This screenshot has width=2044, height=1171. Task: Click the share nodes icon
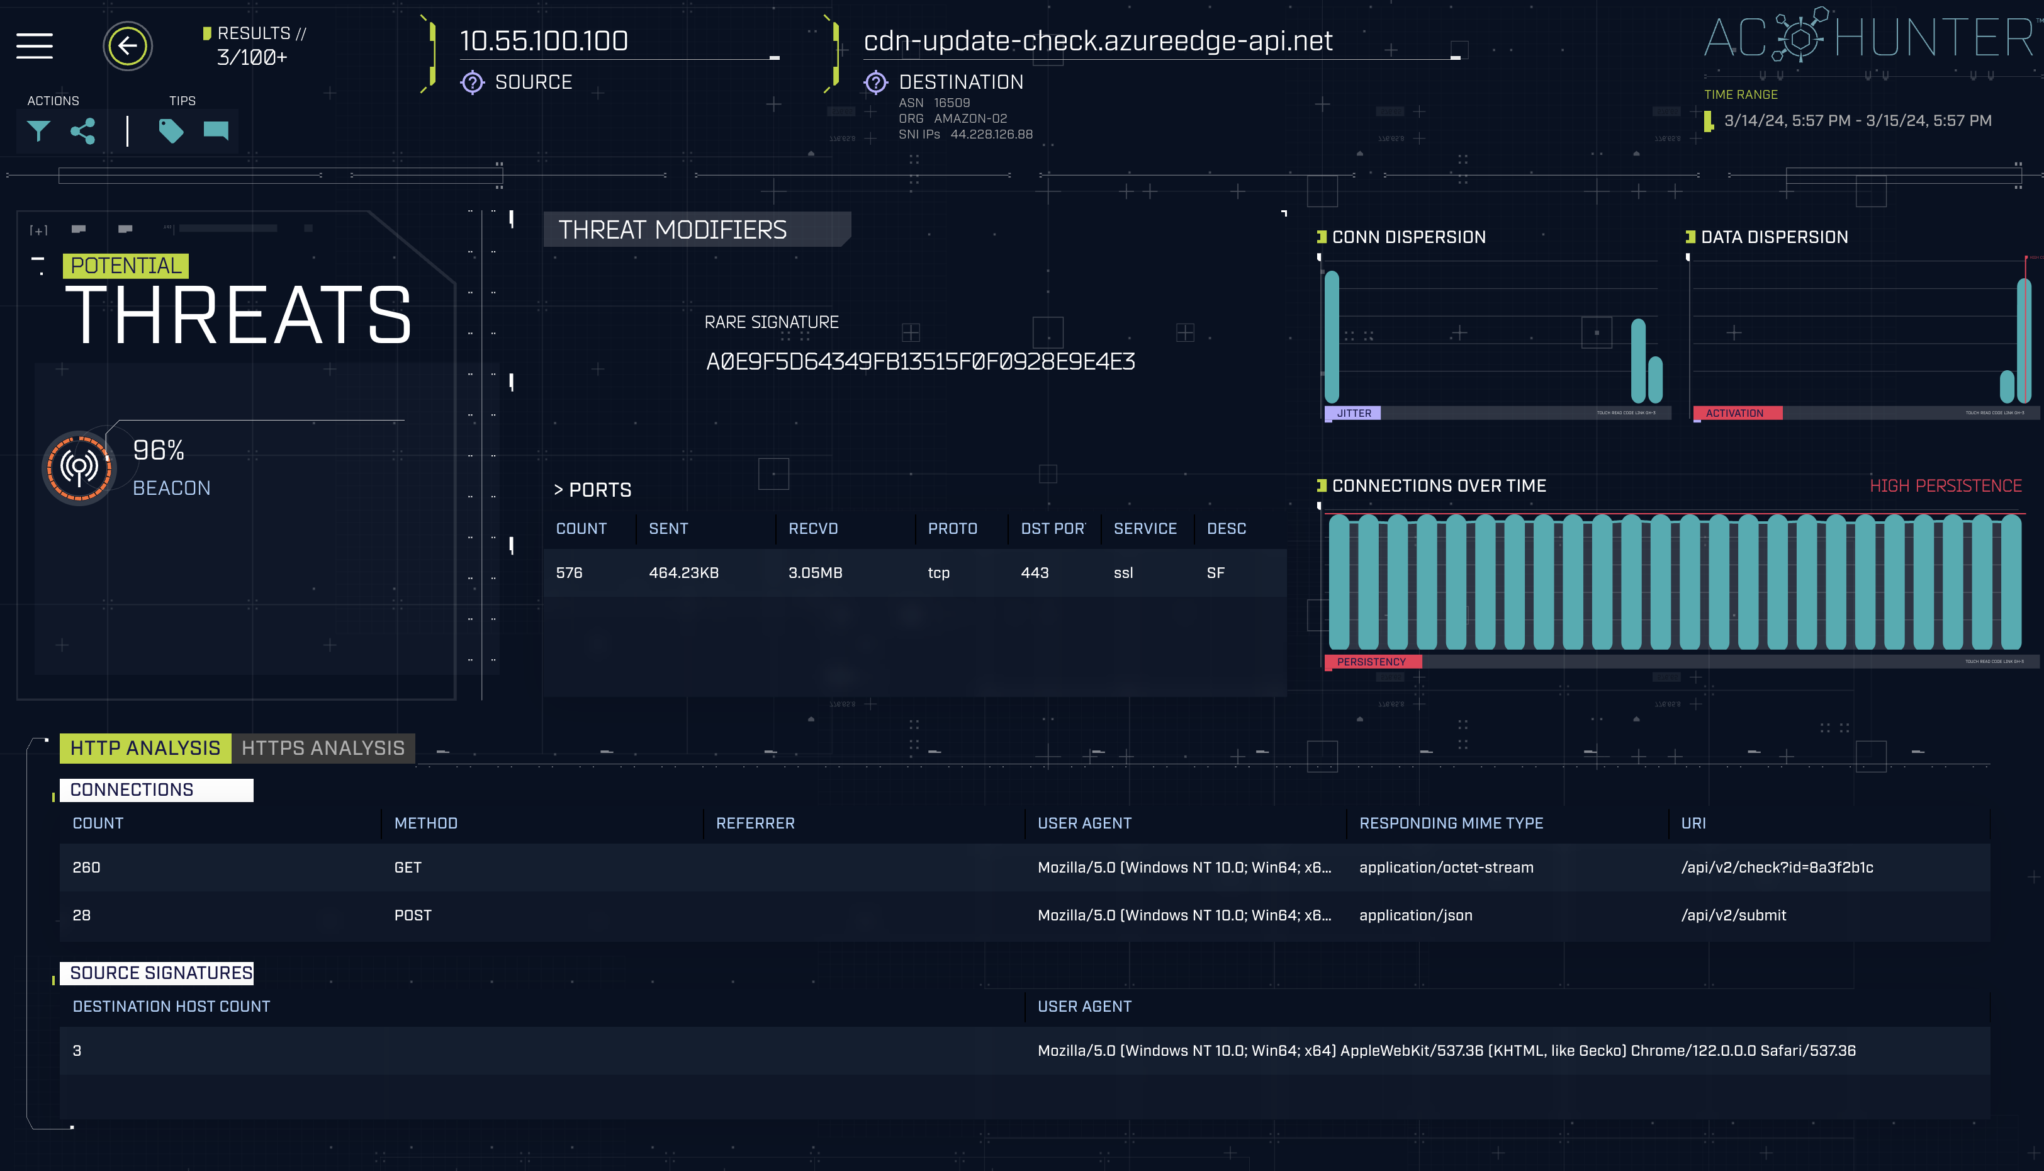(83, 131)
